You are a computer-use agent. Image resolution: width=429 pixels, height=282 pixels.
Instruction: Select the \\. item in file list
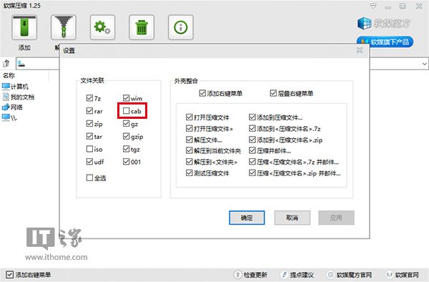pos(9,117)
